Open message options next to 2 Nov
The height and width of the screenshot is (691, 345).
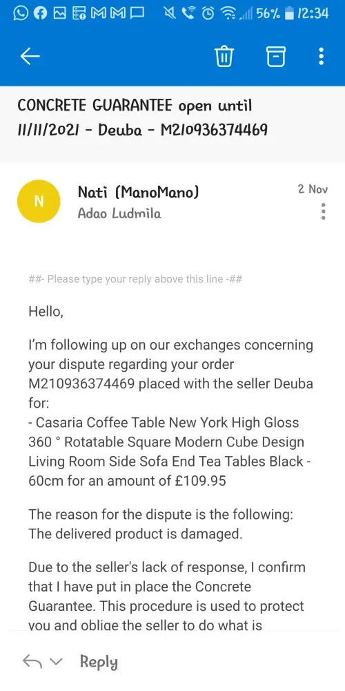324,211
